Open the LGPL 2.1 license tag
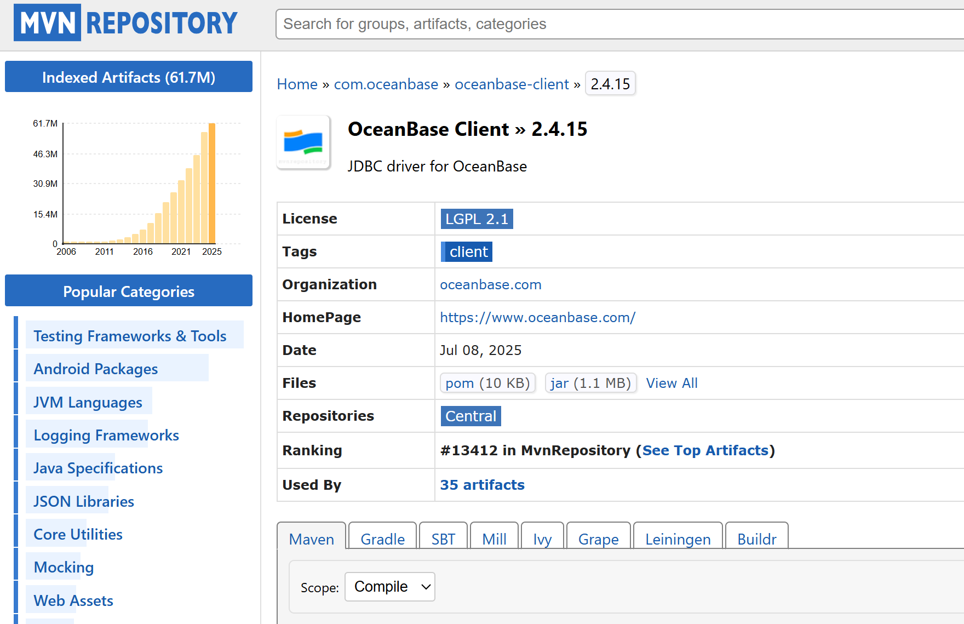Screen dimensions: 964x624 pos(477,219)
